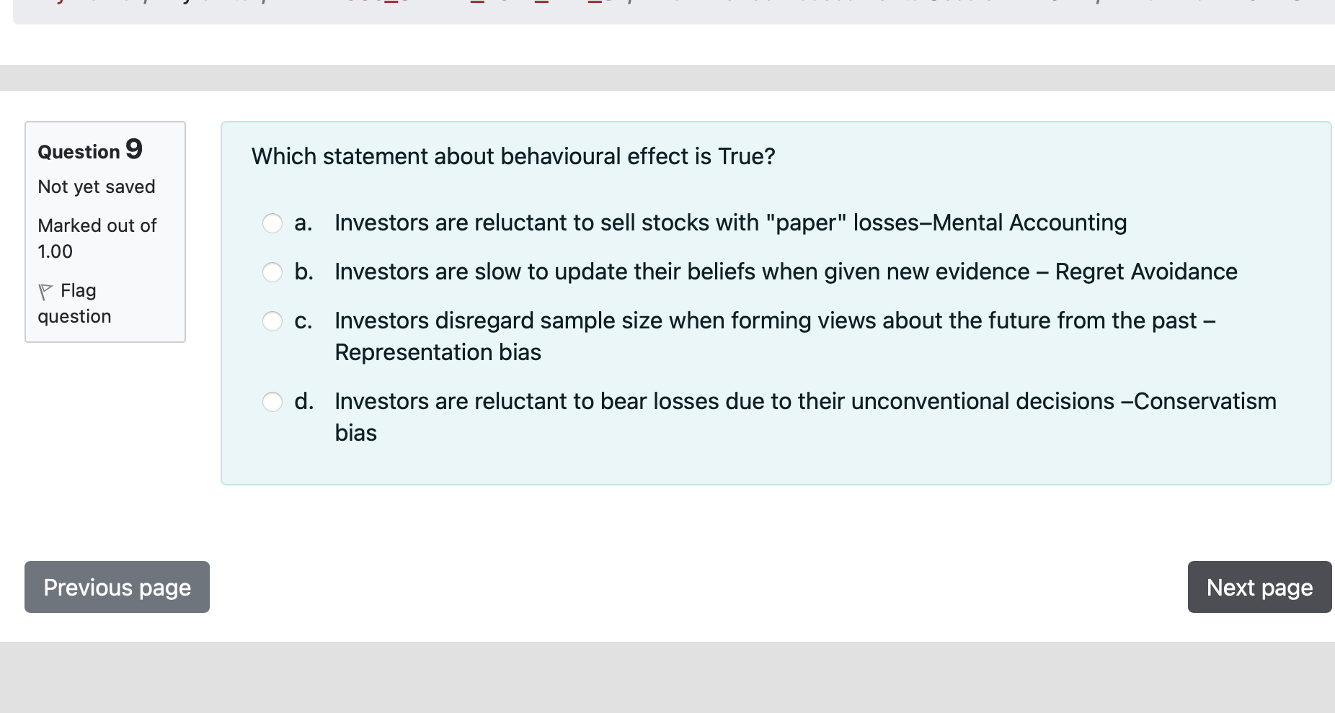Click the Question 9 info box

click(x=105, y=230)
